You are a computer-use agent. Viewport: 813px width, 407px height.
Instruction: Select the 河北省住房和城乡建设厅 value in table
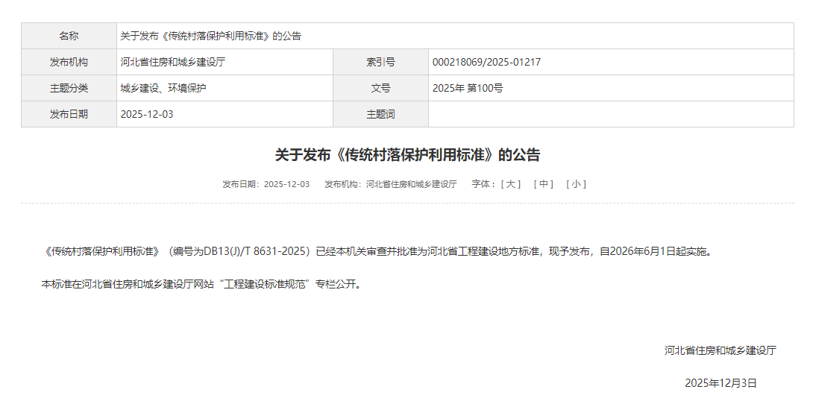[x=173, y=62]
